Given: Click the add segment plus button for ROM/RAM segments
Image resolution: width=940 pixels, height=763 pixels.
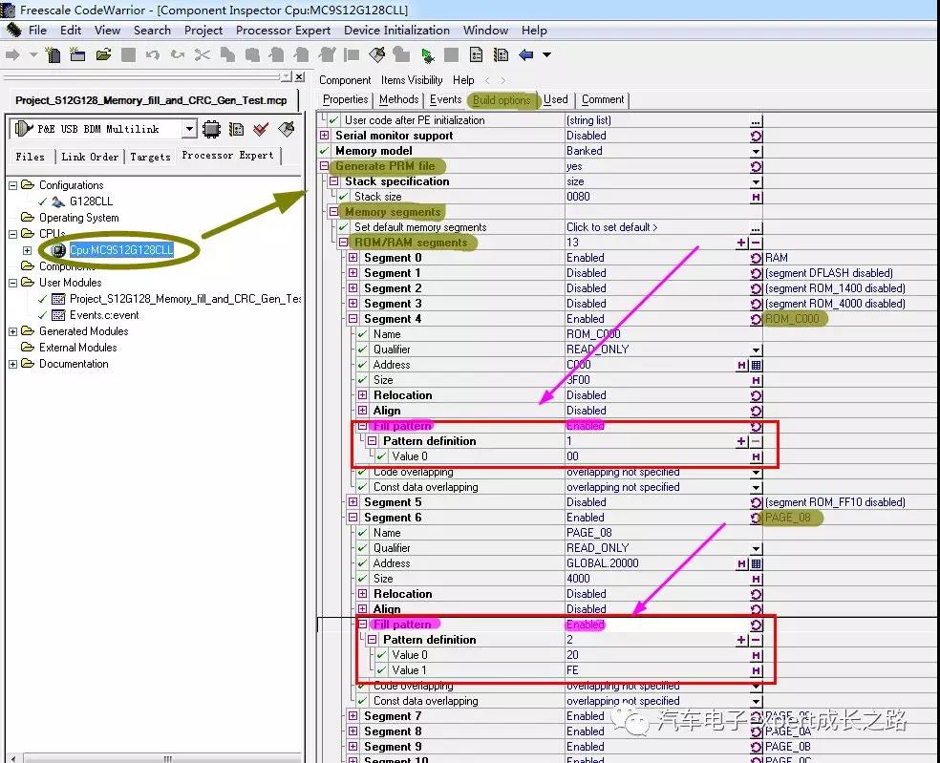Looking at the screenshot, I should [741, 243].
